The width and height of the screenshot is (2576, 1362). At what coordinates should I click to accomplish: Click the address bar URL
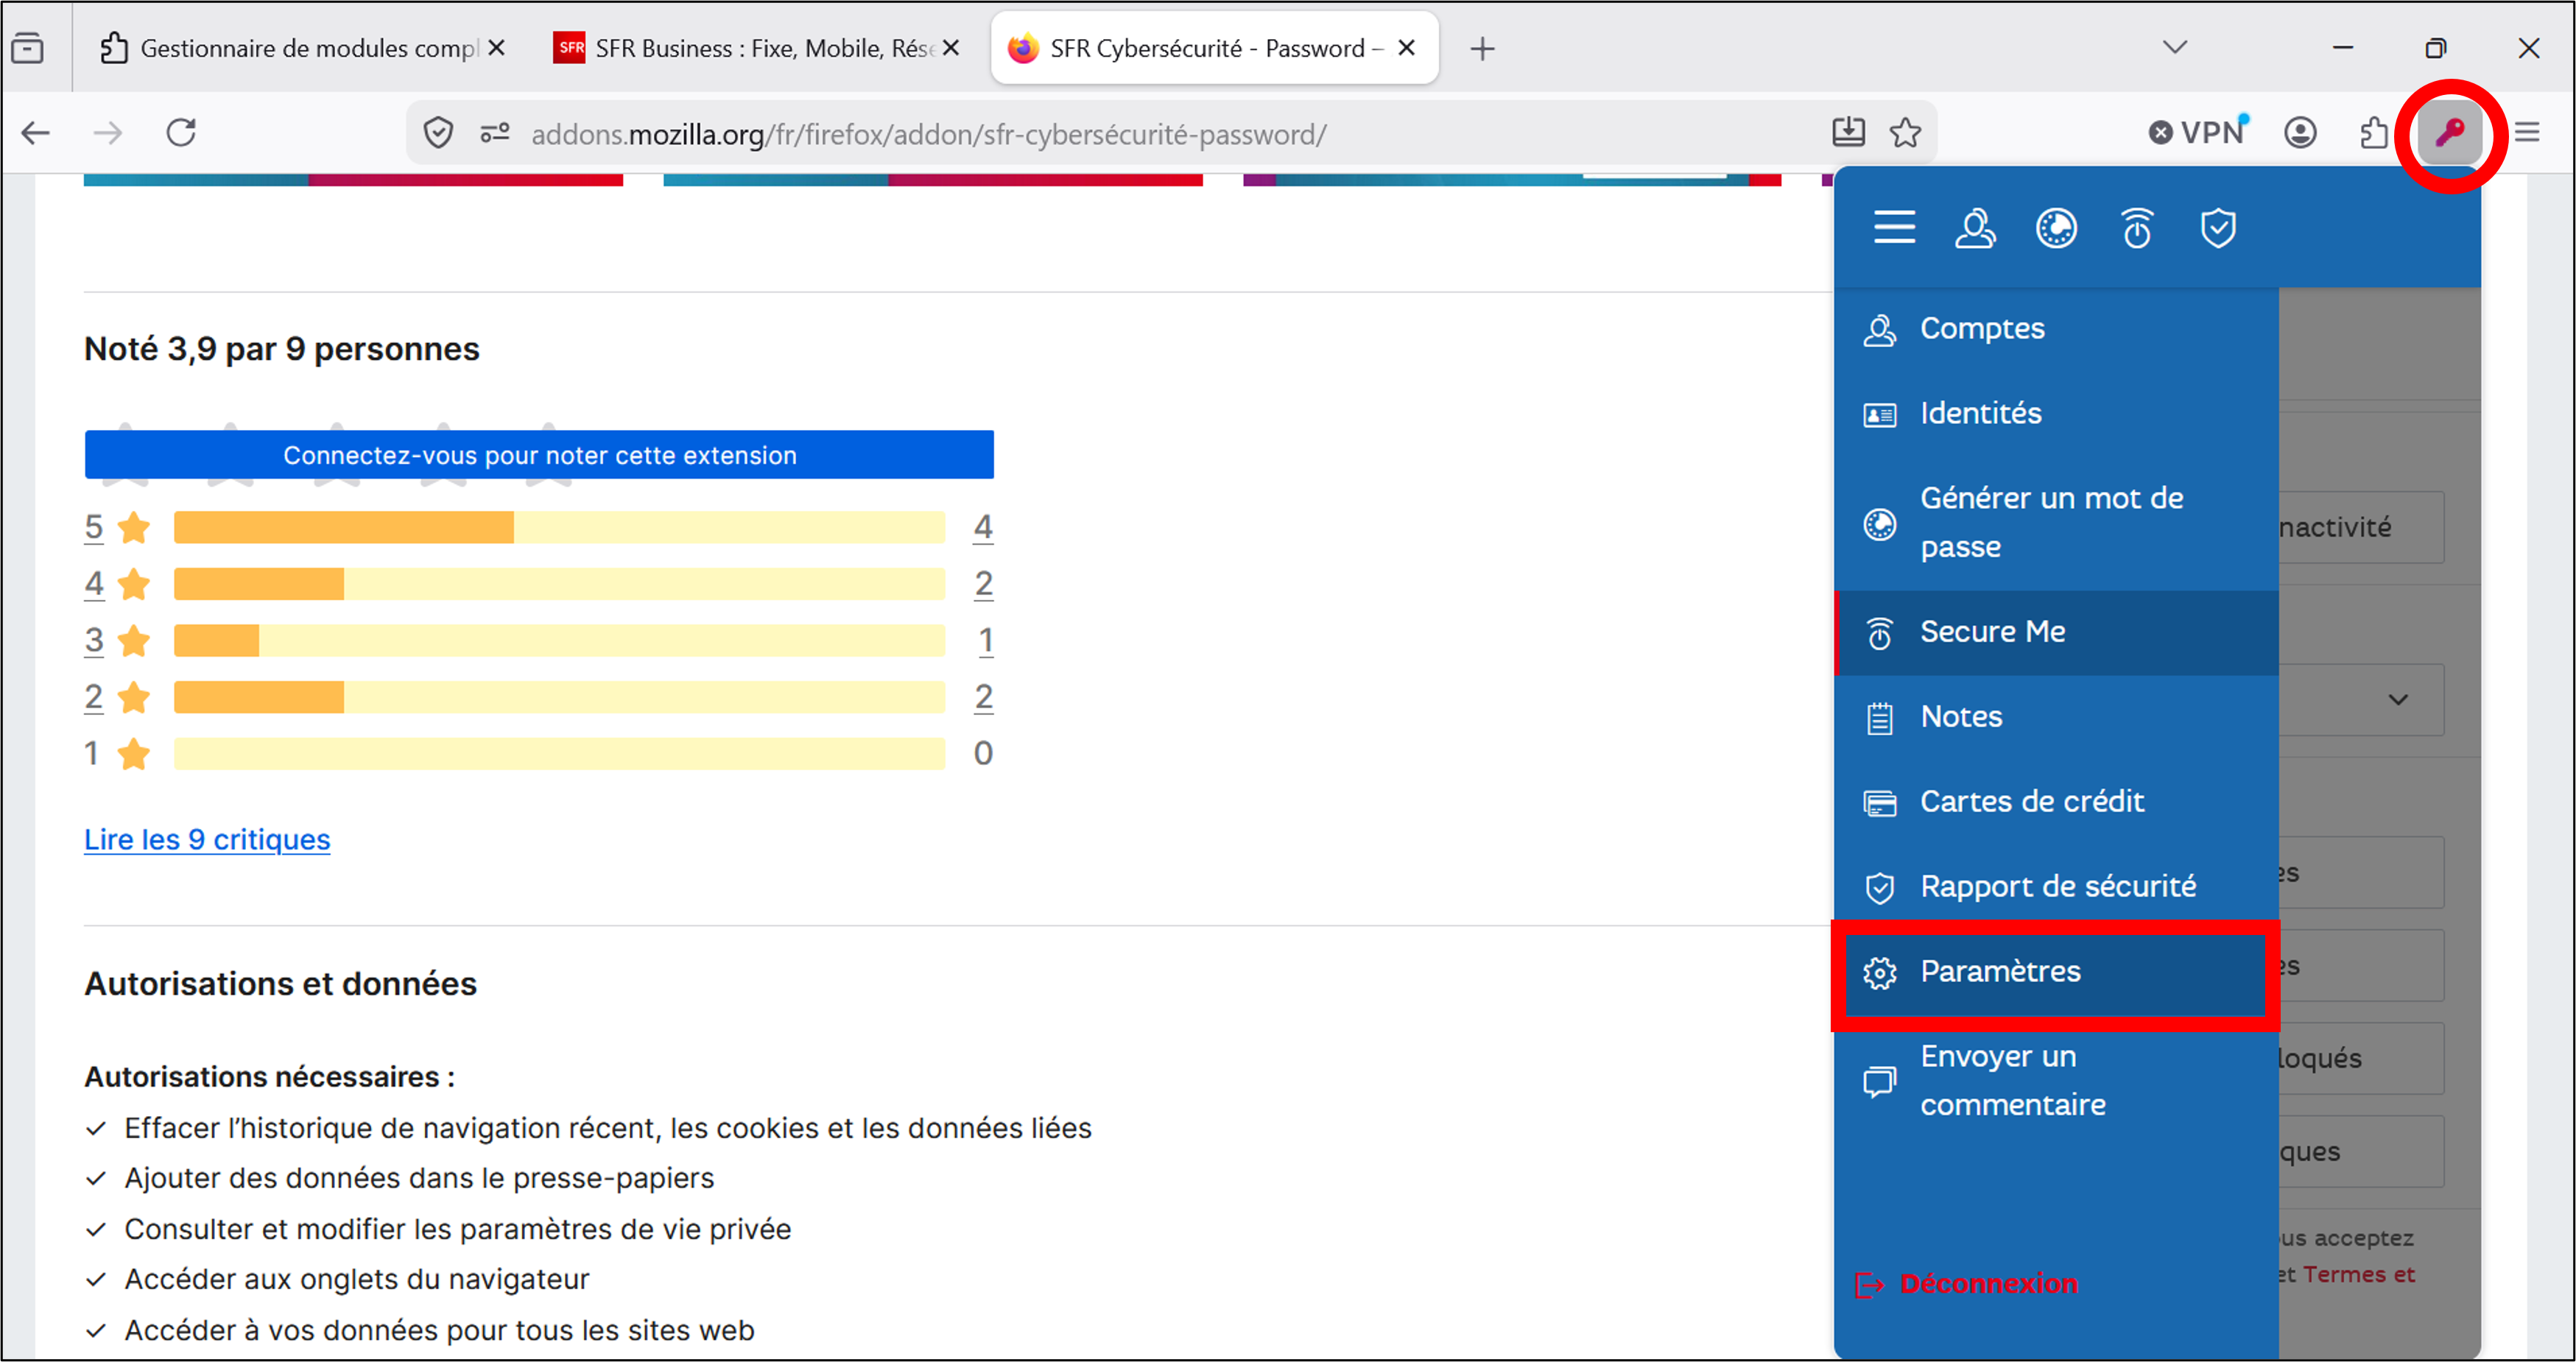(x=929, y=134)
